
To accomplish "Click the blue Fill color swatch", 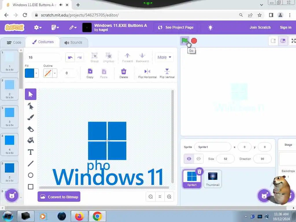I will [x=29, y=73].
